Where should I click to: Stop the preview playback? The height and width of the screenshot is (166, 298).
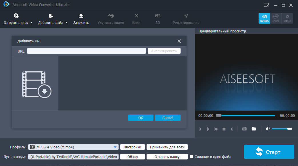(224, 129)
